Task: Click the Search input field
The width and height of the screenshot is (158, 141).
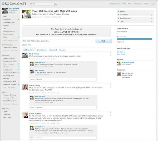Action: pos(42,4)
